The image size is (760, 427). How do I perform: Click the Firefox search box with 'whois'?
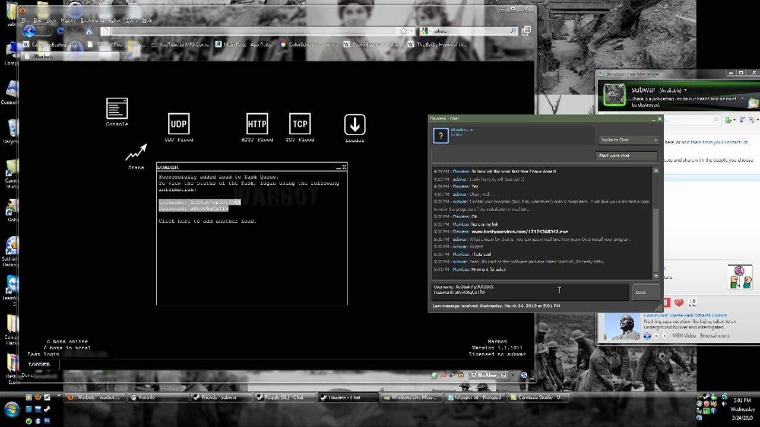469,31
